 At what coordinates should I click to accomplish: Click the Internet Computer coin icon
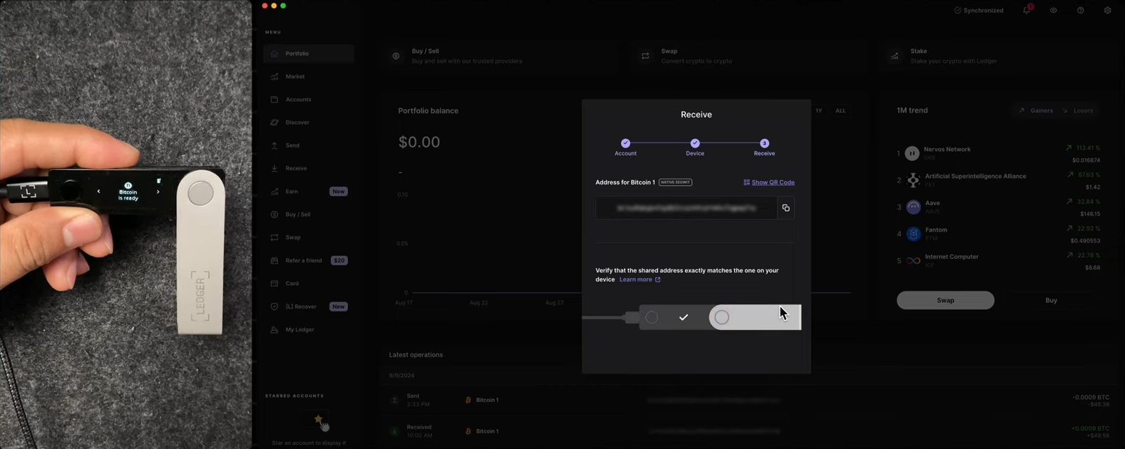pos(913,261)
